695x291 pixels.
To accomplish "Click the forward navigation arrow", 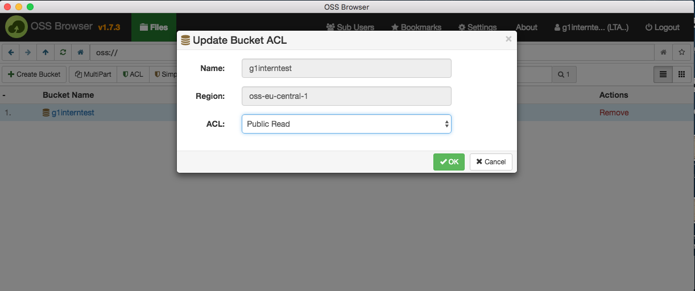I will pyautogui.click(x=28, y=52).
